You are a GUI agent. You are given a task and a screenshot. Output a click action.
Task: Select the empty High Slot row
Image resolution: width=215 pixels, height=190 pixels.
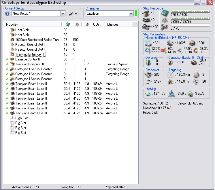pyautogui.click(x=71, y=118)
